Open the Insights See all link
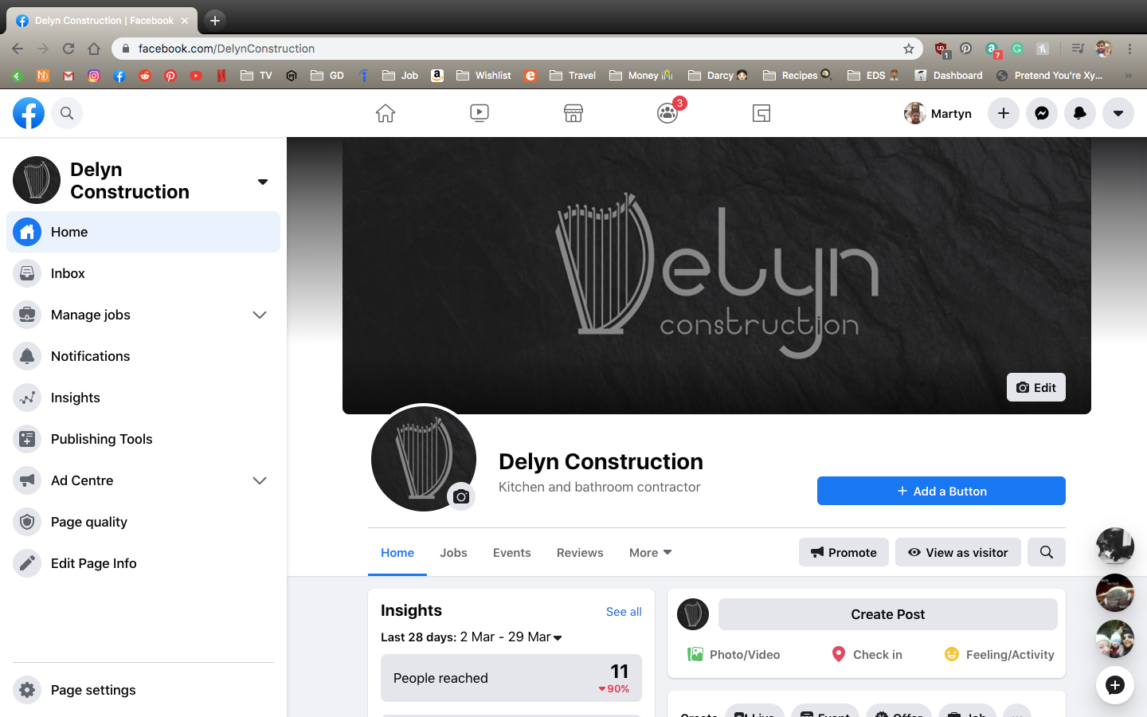Viewport: 1147px width, 717px height. pyautogui.click(x=624, y=611)
